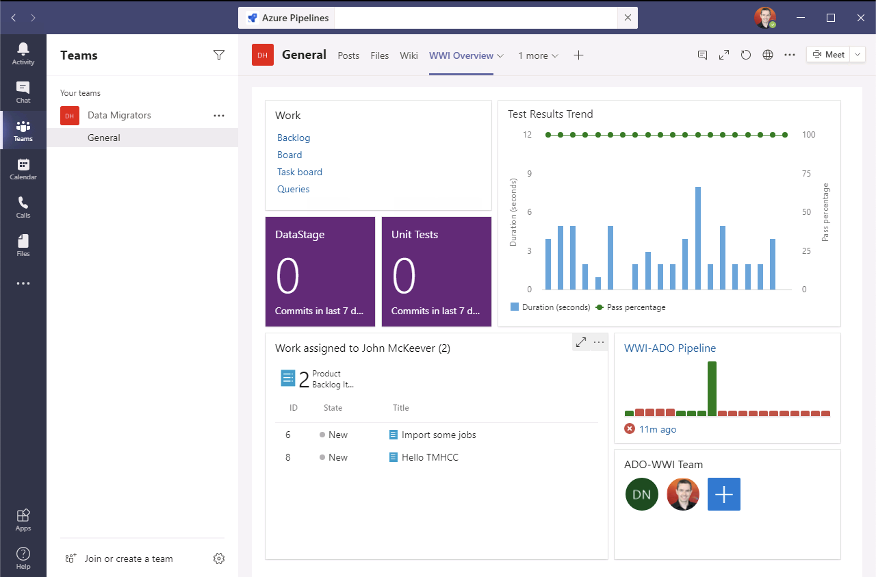Open tab in website via globe icon
This screenshot has width=876, height=577.
point(768,55)
